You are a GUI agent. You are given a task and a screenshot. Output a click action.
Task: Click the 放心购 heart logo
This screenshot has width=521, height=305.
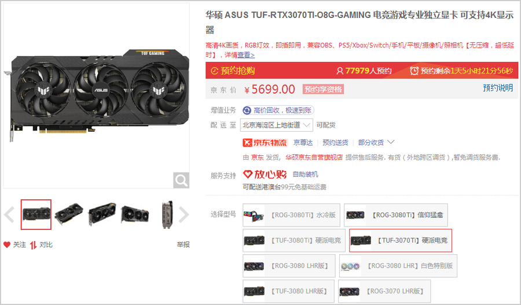(248, 174)
